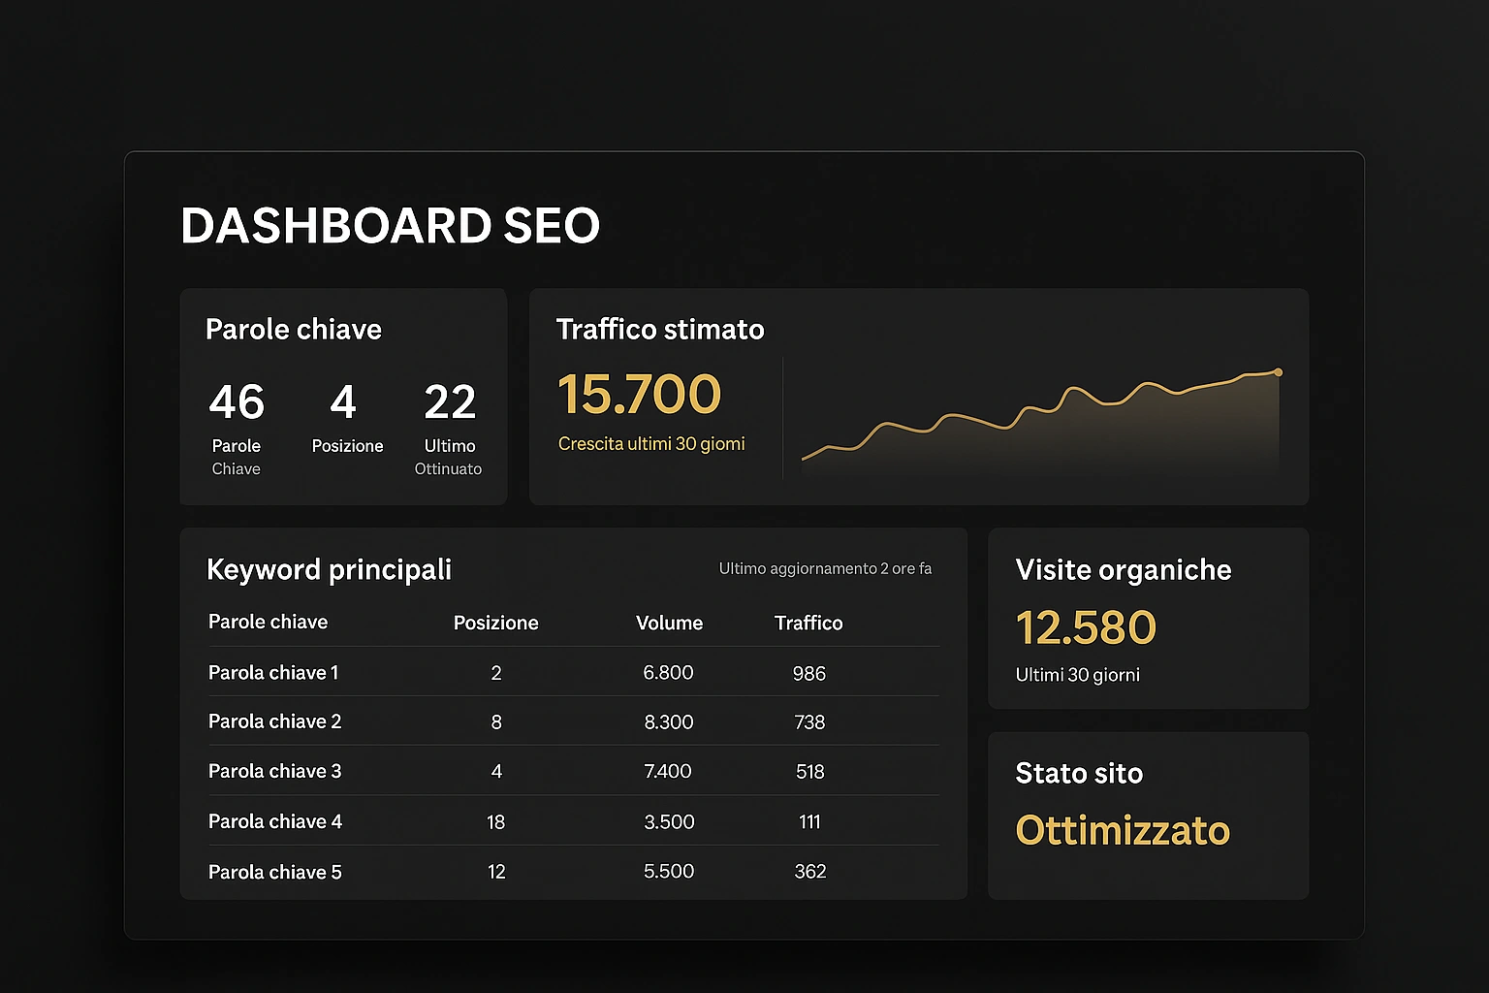
Task: Sort by the Volume column header
Action: (x=669, y=623)
